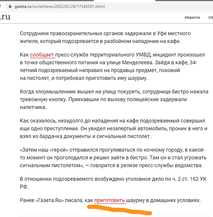Click the gazeta.ru address bar URL

(x=59, y=7)
